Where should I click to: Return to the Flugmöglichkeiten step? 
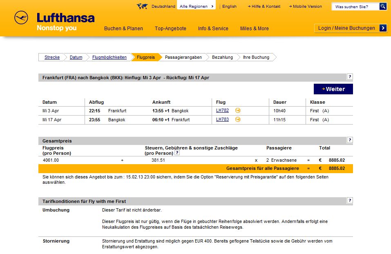[x=109, y=57]
